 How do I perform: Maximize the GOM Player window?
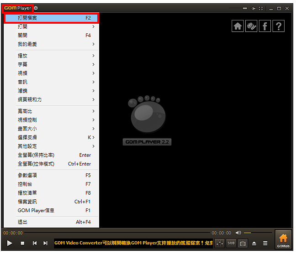tap(279, 9)
